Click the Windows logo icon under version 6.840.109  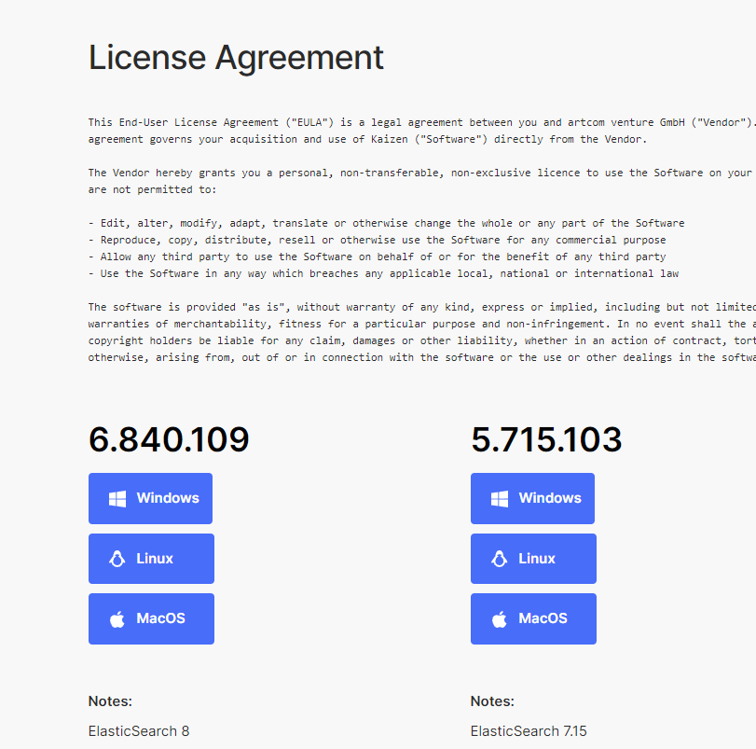(x=117, y=499)
